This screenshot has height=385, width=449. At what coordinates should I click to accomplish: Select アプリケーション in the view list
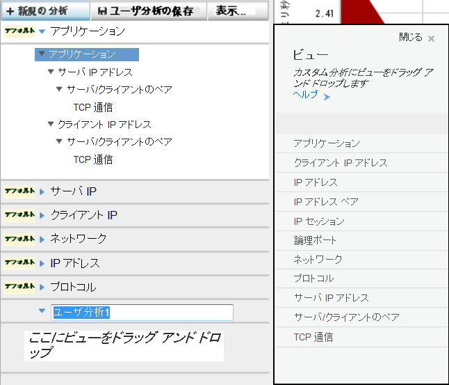[x=362, y=143]
